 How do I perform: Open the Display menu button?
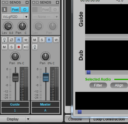[13, 119]
